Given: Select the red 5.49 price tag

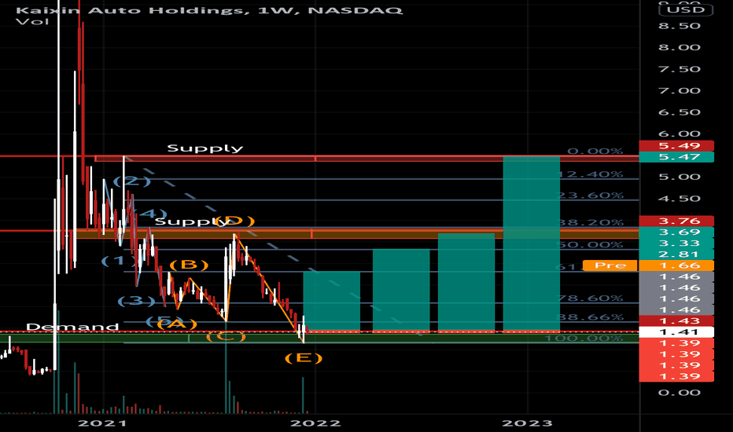Looking at the screenshot, I should (x=676, y=146).
